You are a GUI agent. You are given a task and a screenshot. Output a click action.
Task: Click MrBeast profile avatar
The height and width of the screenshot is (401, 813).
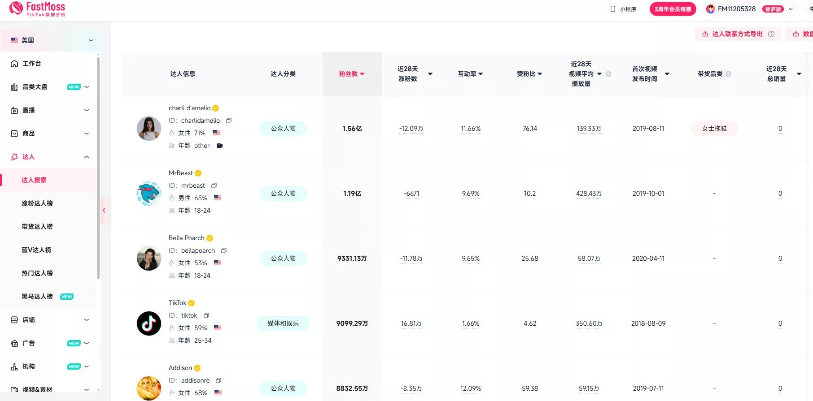tap(149, 194)
